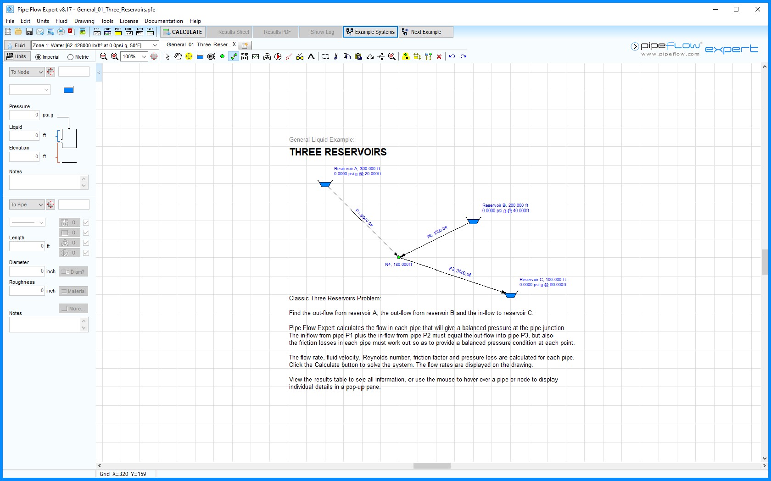Viewport: 771px width, 481px height.
Task: Click the zoom out magnifier icon
Action: click(x=104, y=56)
